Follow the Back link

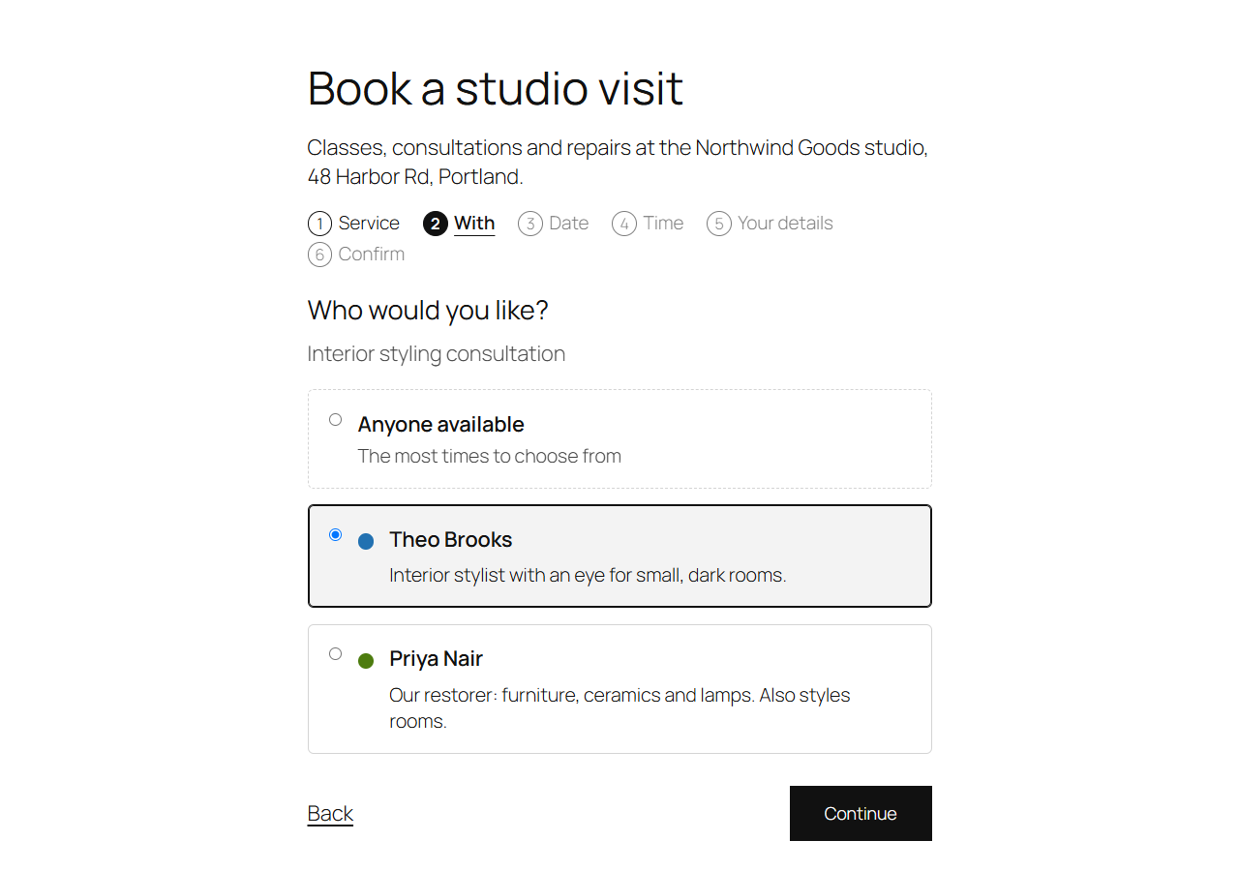pyautogui.click(x=330, y=813)
